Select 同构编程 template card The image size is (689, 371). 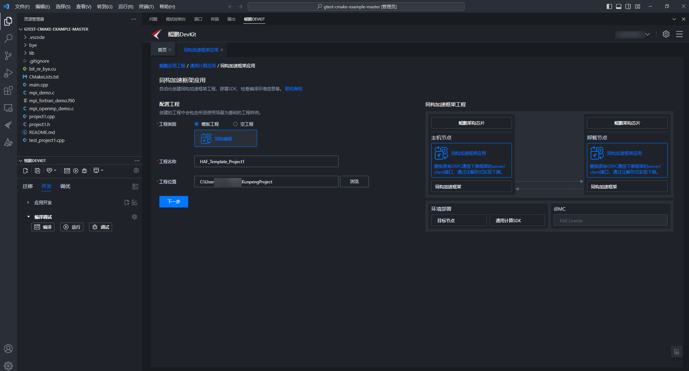tap(226, 138)
